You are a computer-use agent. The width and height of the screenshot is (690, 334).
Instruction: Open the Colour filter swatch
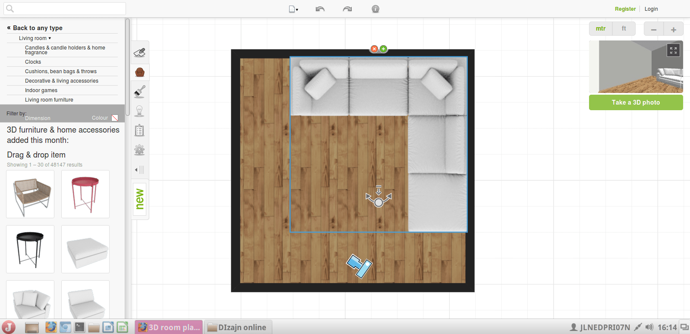(115, 118)
